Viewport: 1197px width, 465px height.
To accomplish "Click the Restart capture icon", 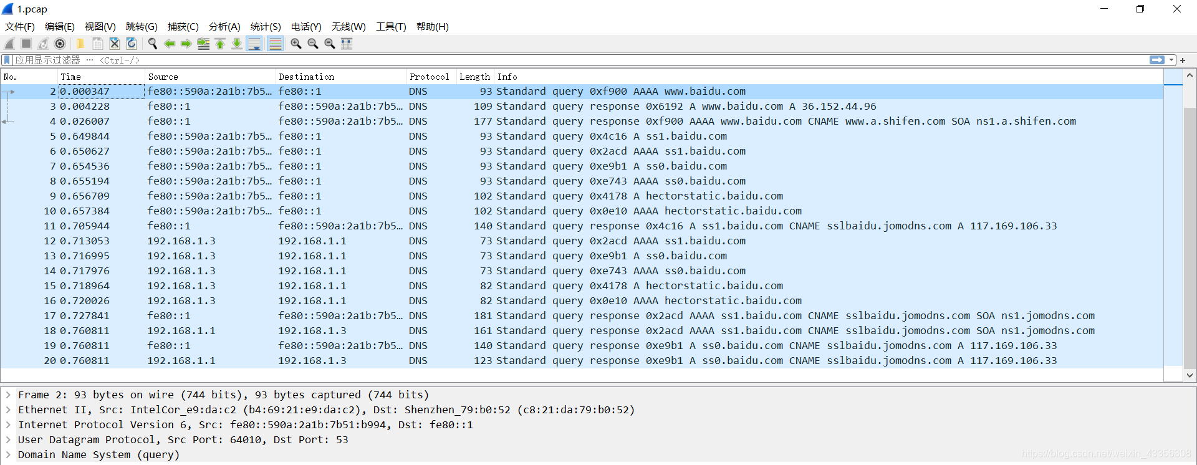I will tap(43, 44).
